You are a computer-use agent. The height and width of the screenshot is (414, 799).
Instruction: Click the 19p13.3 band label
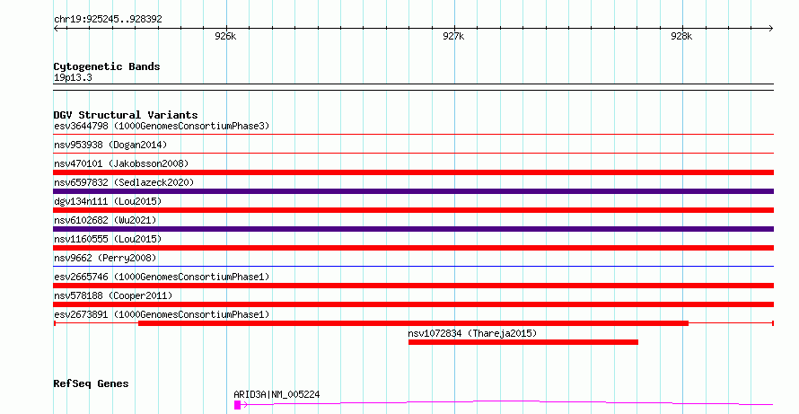73,77
